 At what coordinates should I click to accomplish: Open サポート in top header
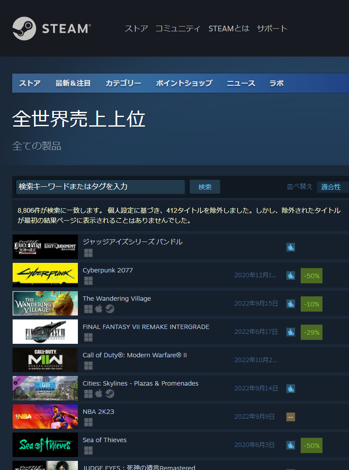(272, 29)
